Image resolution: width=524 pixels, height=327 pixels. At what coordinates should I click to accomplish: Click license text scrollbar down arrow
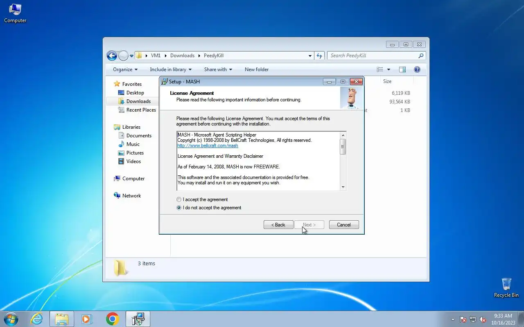(x=343, y=187)
